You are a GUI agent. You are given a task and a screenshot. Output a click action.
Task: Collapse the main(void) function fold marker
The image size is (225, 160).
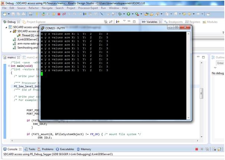point(9,66)
